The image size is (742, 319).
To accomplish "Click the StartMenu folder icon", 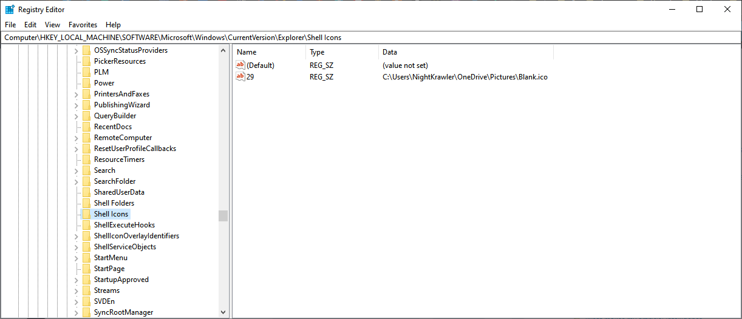I will click(86, 258).
